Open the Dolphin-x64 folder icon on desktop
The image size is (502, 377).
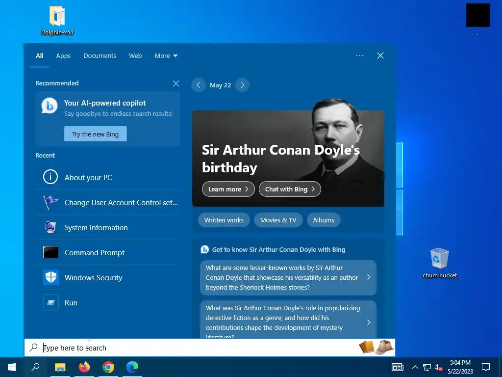[x=57, y=16]
